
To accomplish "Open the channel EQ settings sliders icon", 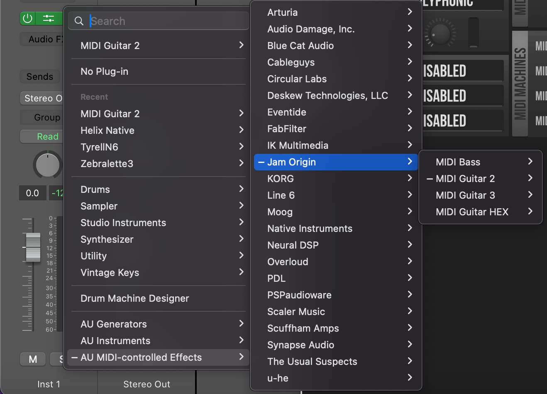I will [49, 18].
